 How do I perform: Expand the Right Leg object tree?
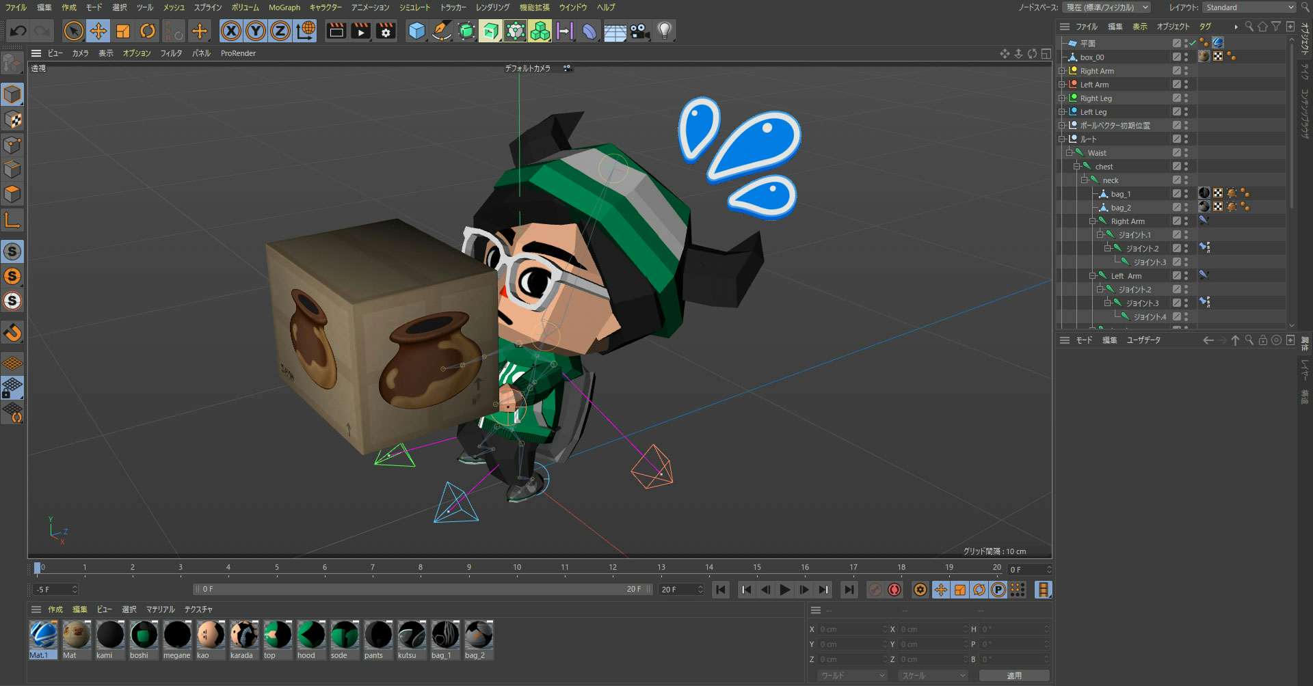[1062, 98]
